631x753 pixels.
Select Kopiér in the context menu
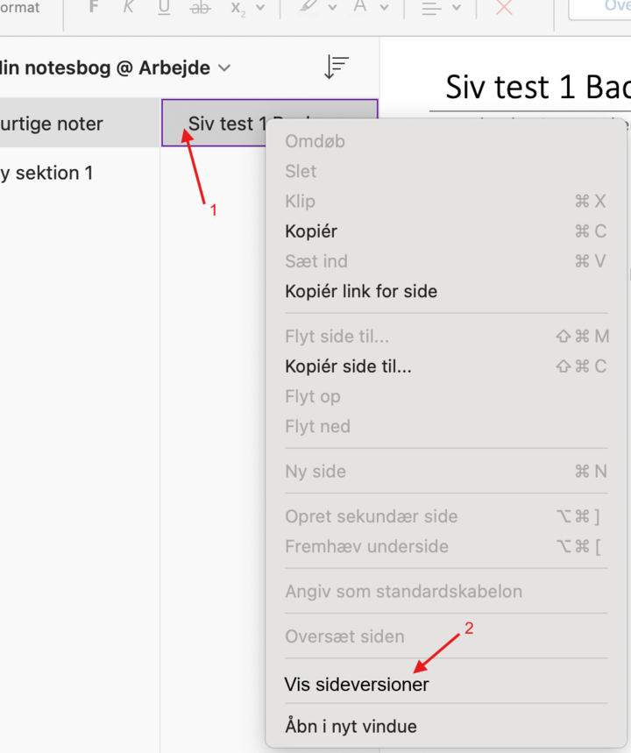(x=311, y=231)
